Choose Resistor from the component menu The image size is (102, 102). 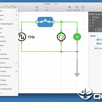(9, 11)
